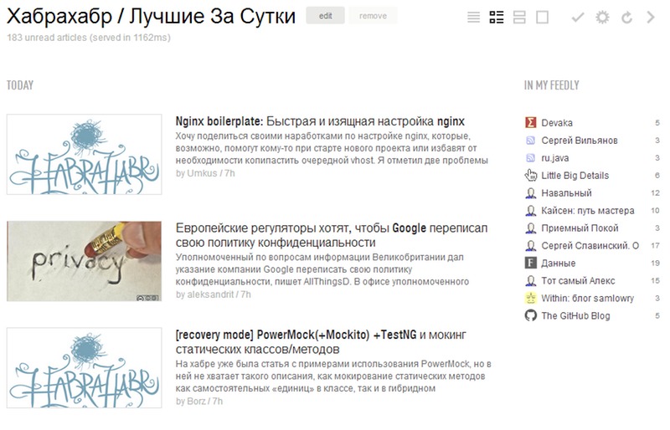Image resolution: width=670 pixels, height=430 pixels.
Task: Click the avatar icon beside Тот самый Алекс
Action: pyautogui.click(x=530, y=280)
